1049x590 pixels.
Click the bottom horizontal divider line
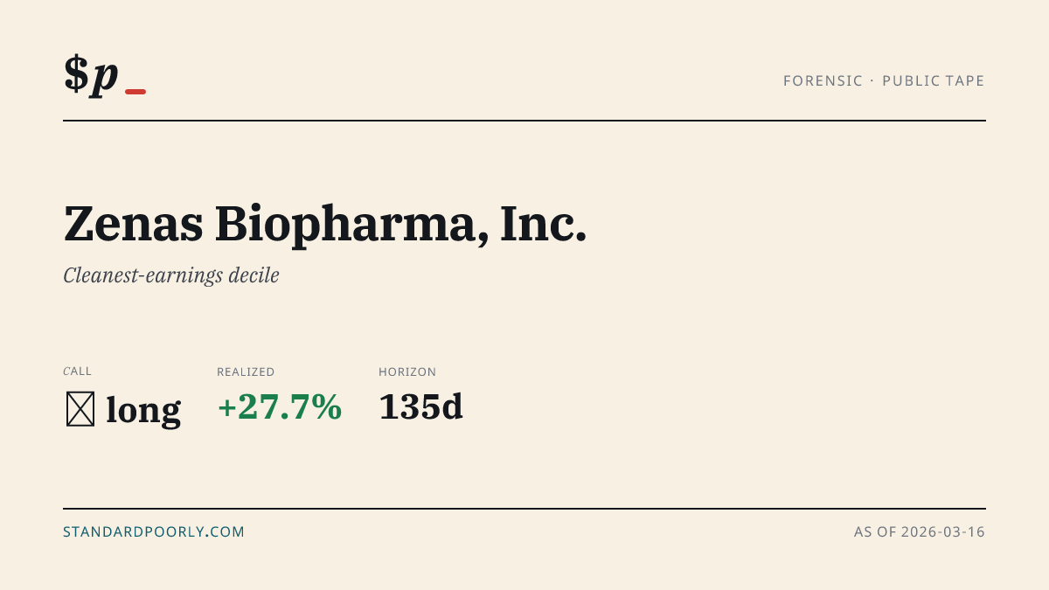(524, 508)
